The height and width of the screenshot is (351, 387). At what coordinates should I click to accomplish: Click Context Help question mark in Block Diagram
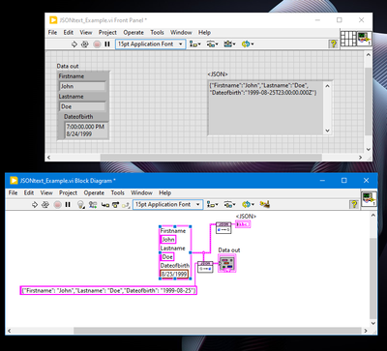pos(354,204)
